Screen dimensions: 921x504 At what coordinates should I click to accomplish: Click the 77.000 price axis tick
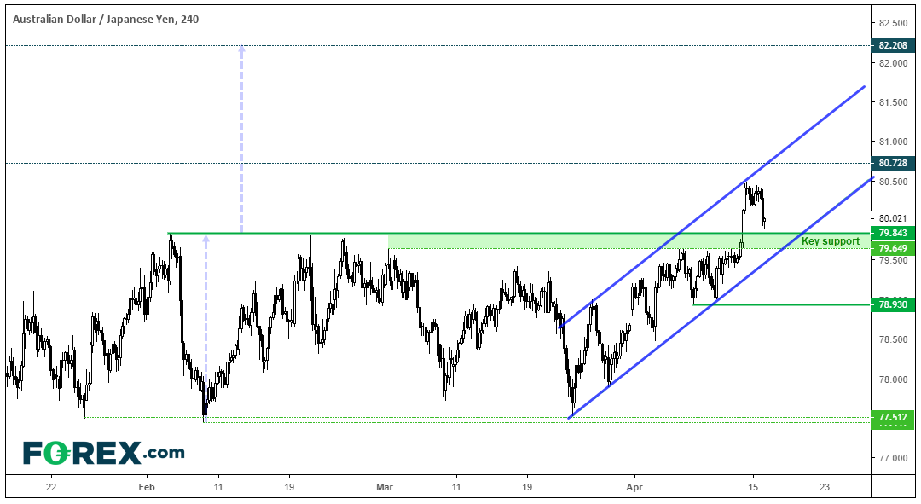point(892,458)
